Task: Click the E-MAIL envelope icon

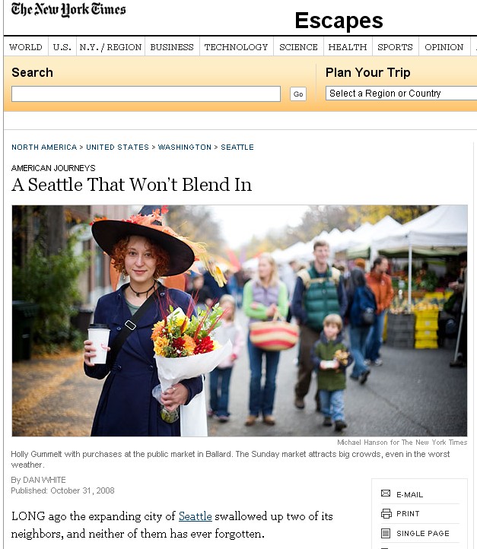Action: click(x=386, y=493)
